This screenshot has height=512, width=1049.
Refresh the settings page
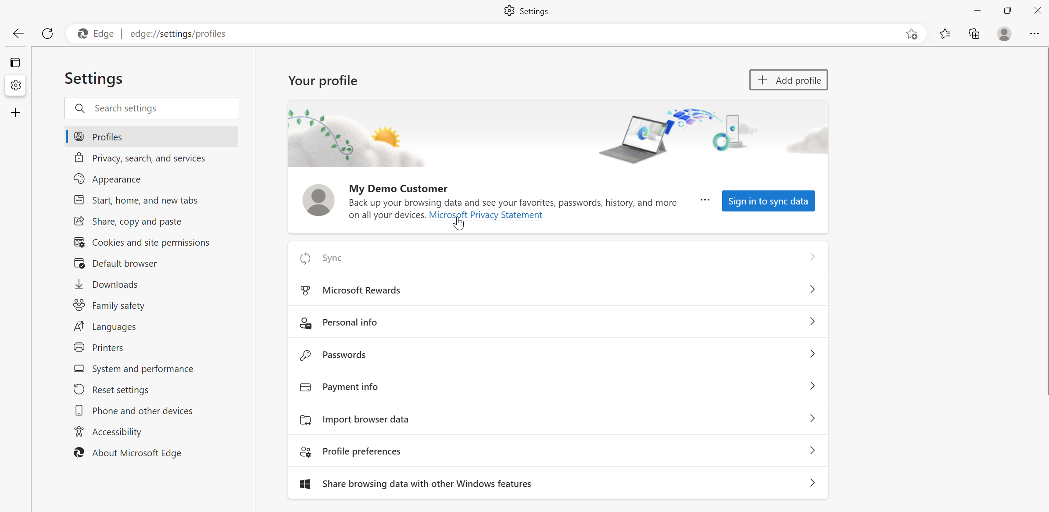click(47, 33)
